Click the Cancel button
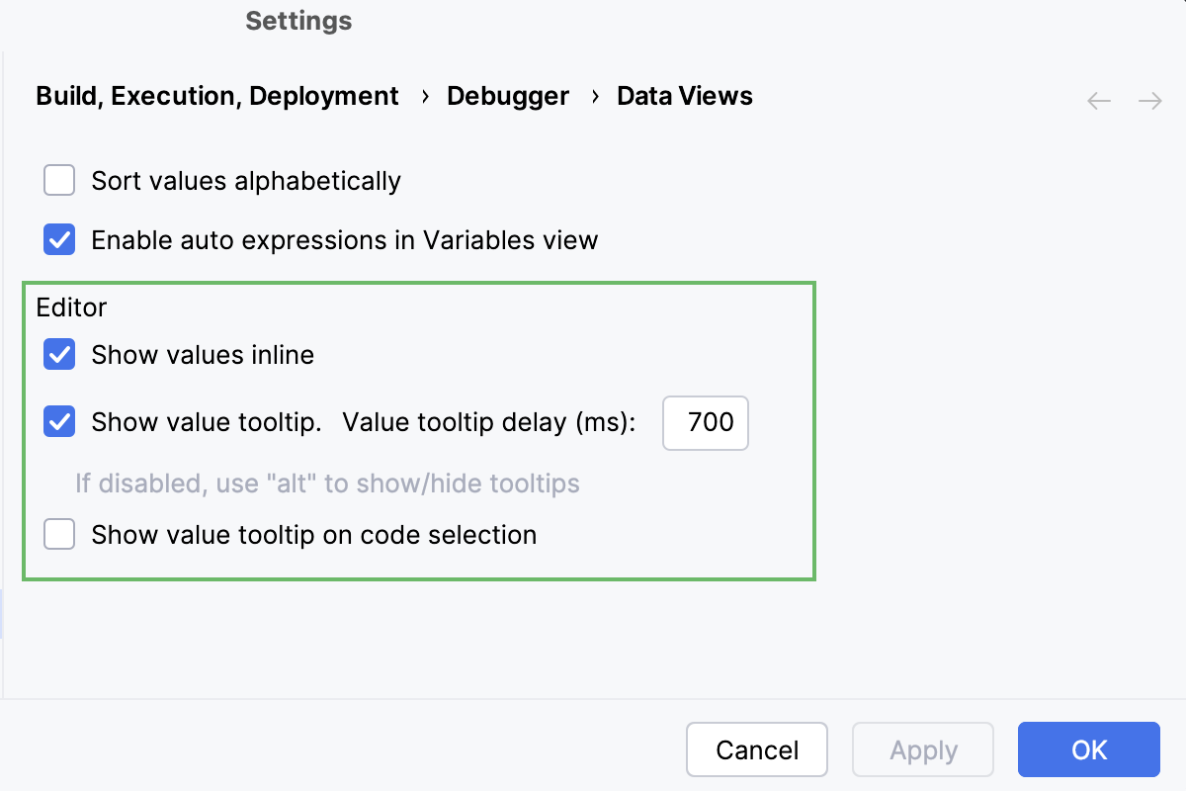Screen dimensions: 1186x791 pos(757,749)
